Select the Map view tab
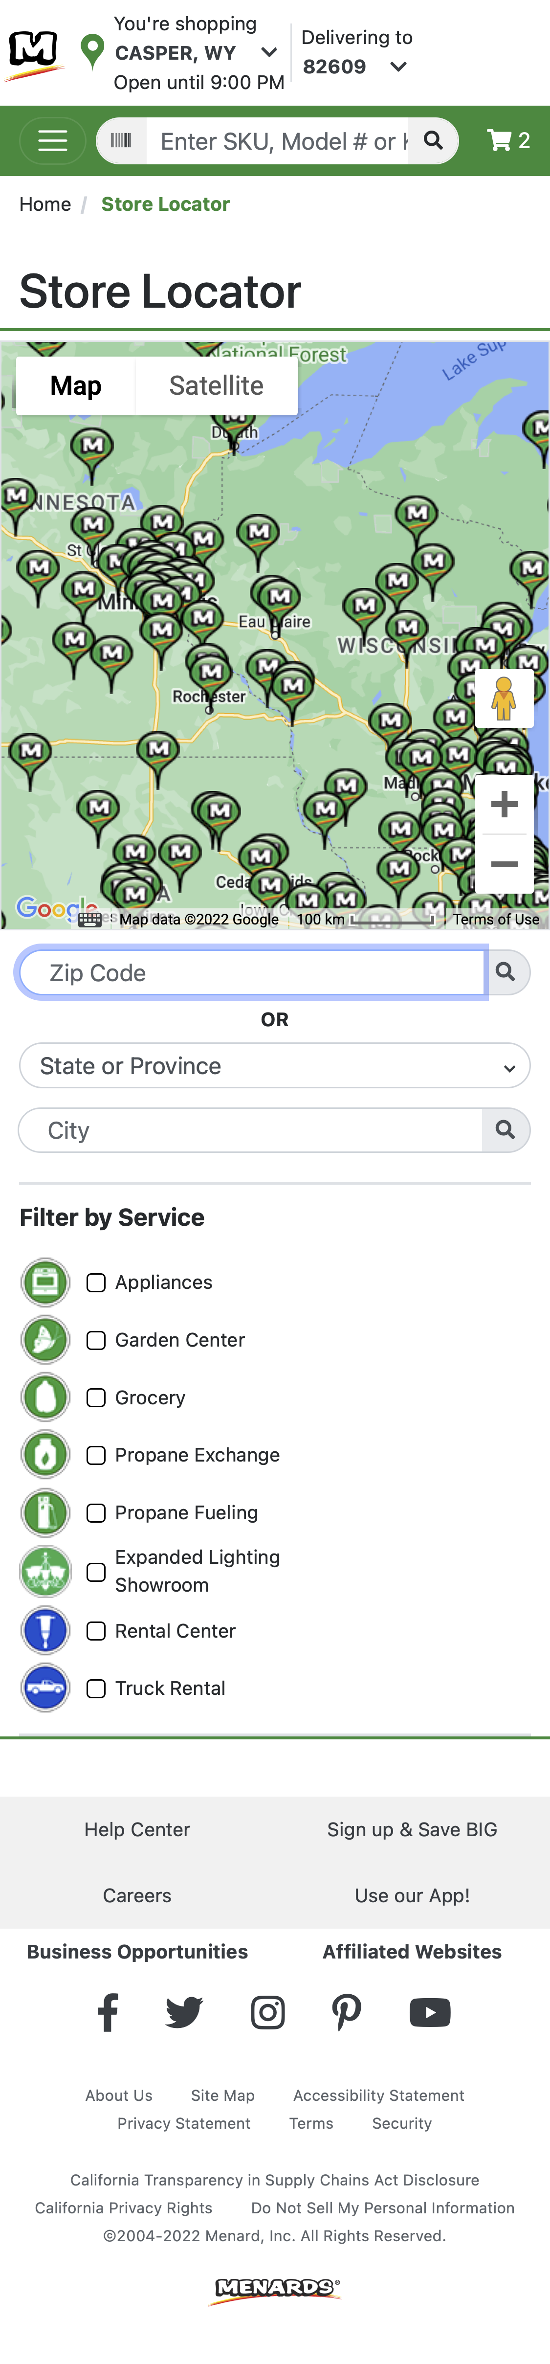Viewport: 550px width, 2364px height. click(76, 385)
